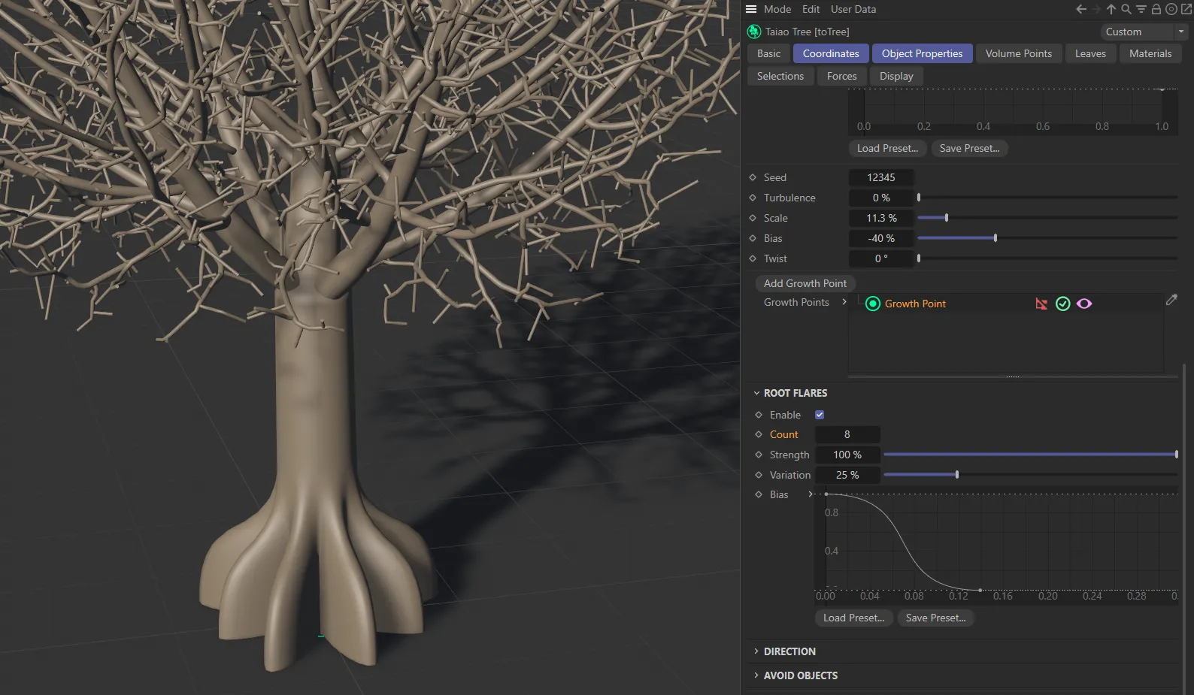Click the Strength value field 100 %

pos(847,455)
